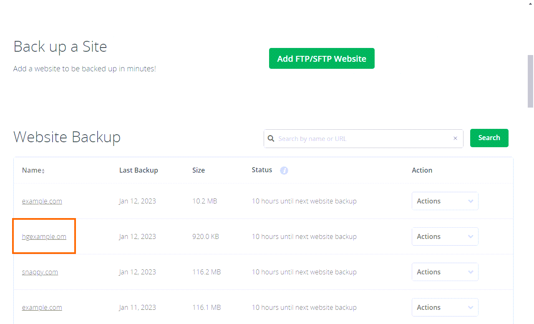Click the scroll-up arrow at top right
Image resolution: width=534 pixels, height=324 pixels.
[529, 3]
